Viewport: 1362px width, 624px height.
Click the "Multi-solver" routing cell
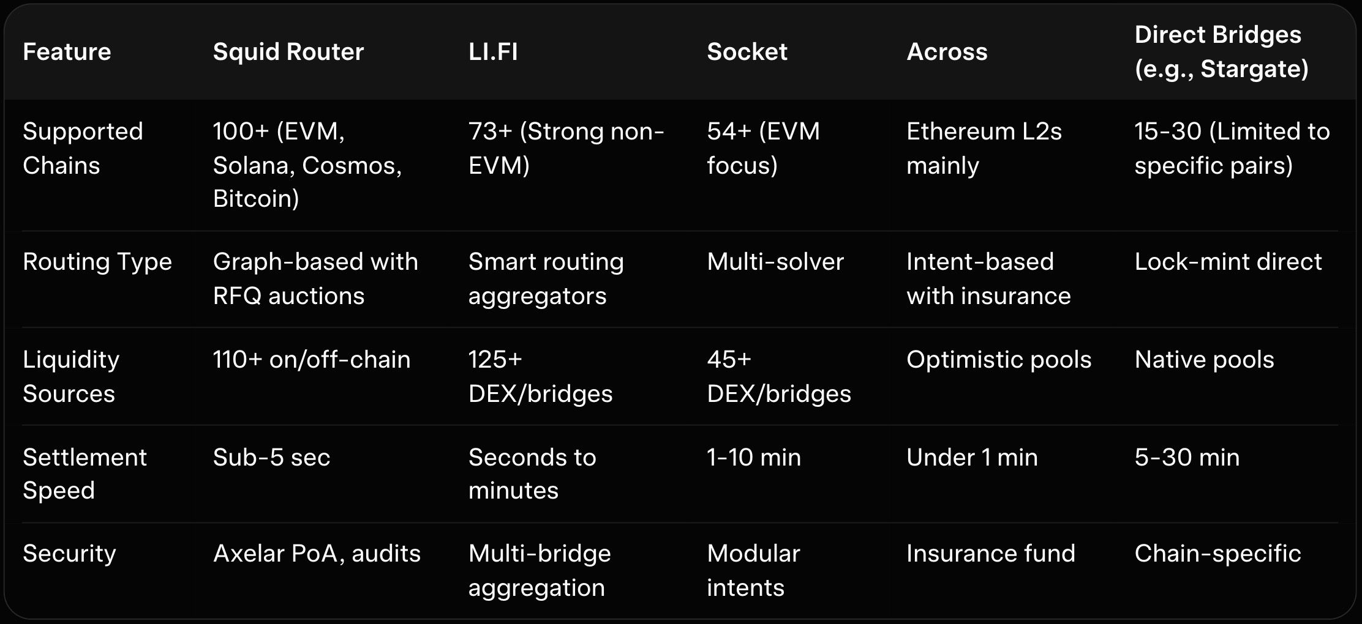(x=775, y=262)
